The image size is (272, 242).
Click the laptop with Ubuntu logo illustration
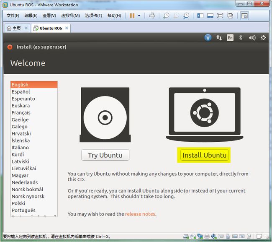coord(205,114)
